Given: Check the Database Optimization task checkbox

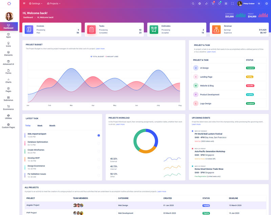Looking at the screenshot, I should coord(99,143).
